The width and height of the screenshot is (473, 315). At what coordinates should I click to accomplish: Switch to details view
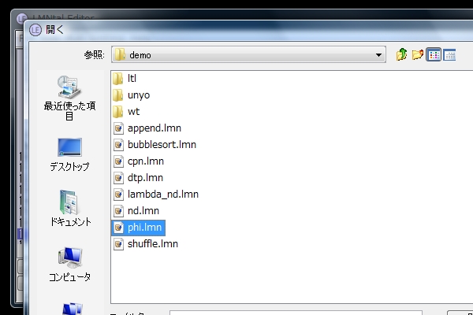pos(449,54)
